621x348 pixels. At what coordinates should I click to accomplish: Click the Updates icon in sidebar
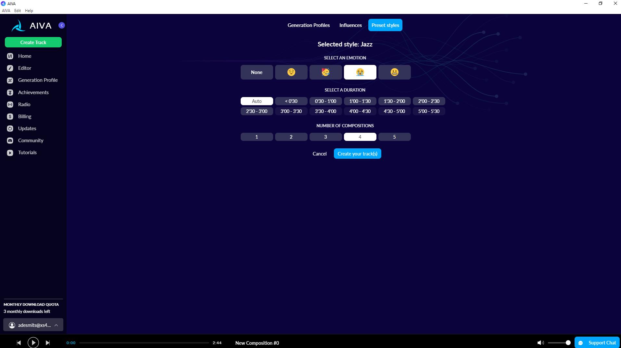10,129
